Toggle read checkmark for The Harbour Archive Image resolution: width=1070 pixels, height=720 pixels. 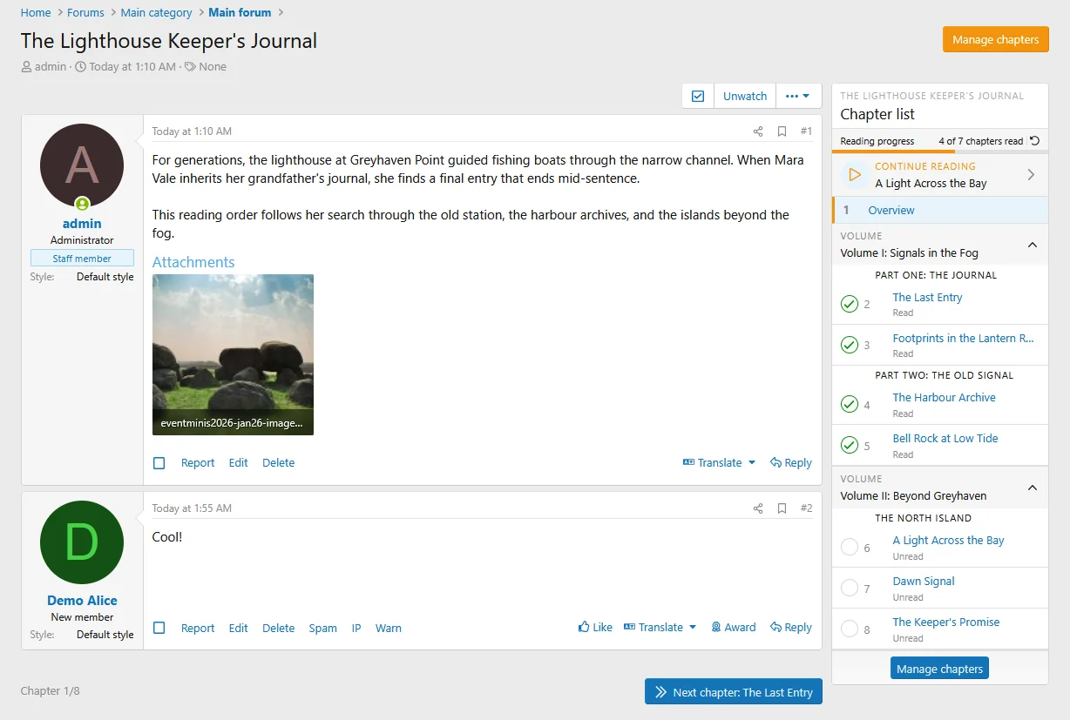click(x=850, y=404)
